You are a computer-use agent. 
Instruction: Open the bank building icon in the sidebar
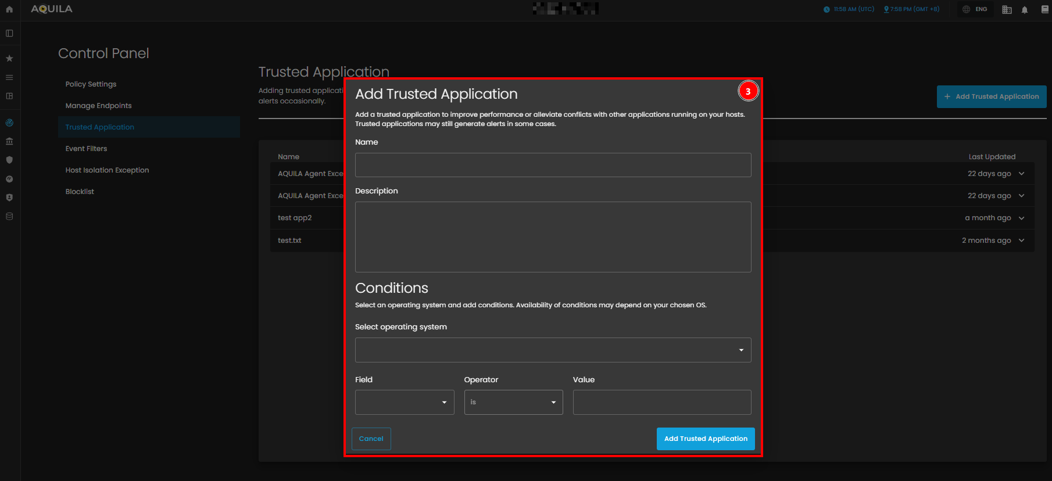pyautogui.click(x=9, y=141)
